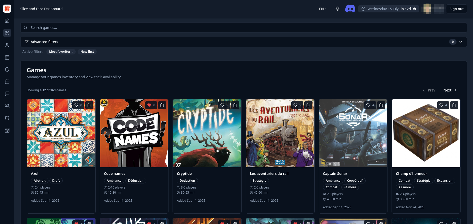Open the Azul game title

coord(35,174)
